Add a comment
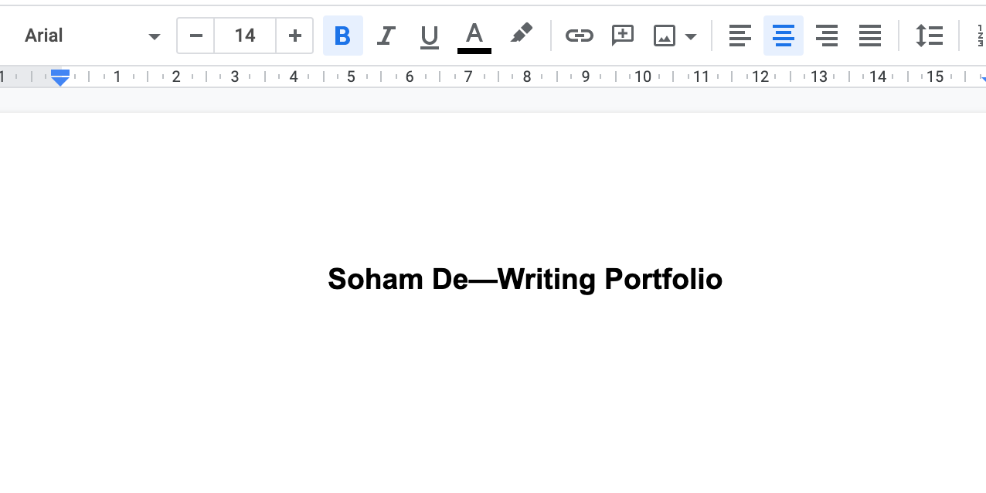 (622, 36)
